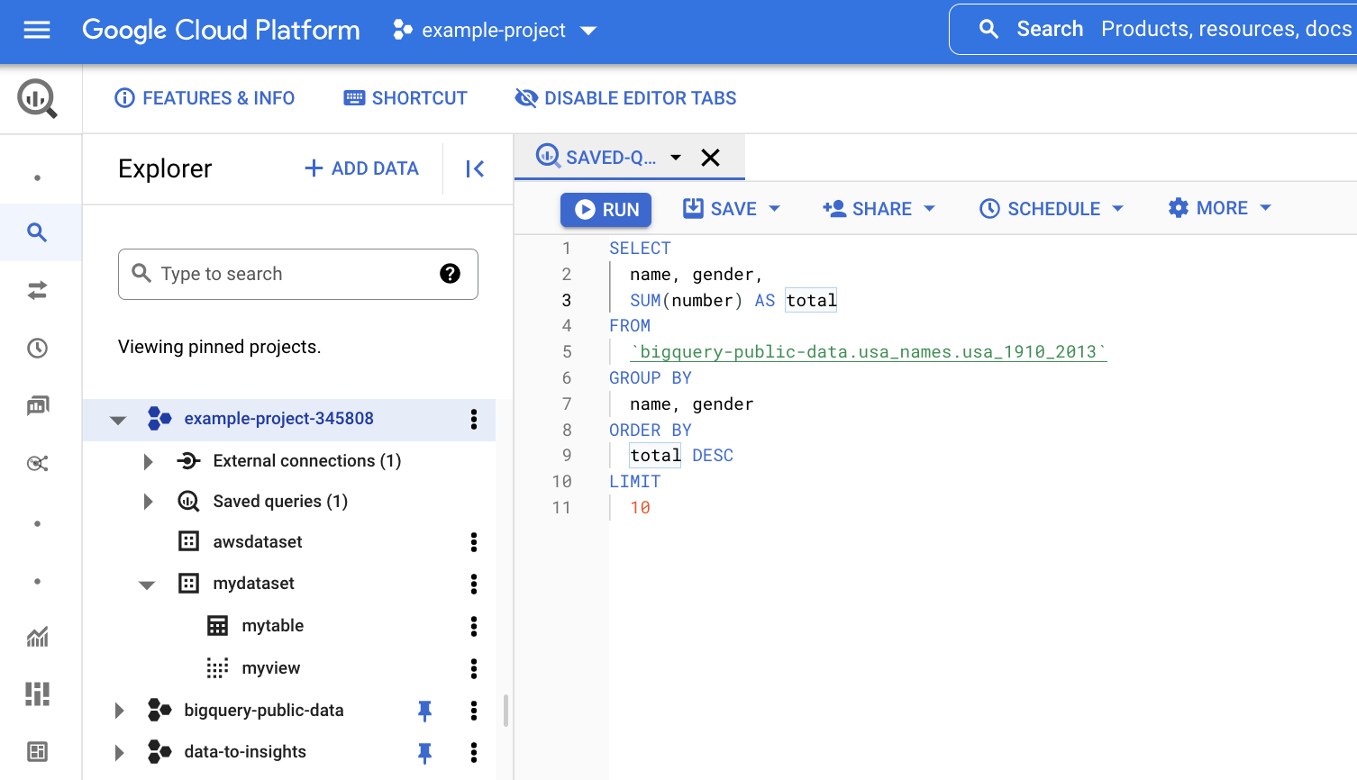Viewport: 1357px width, 780px height.
Task: Open Data Transfers from the sidebar
Action: (37, 290)
